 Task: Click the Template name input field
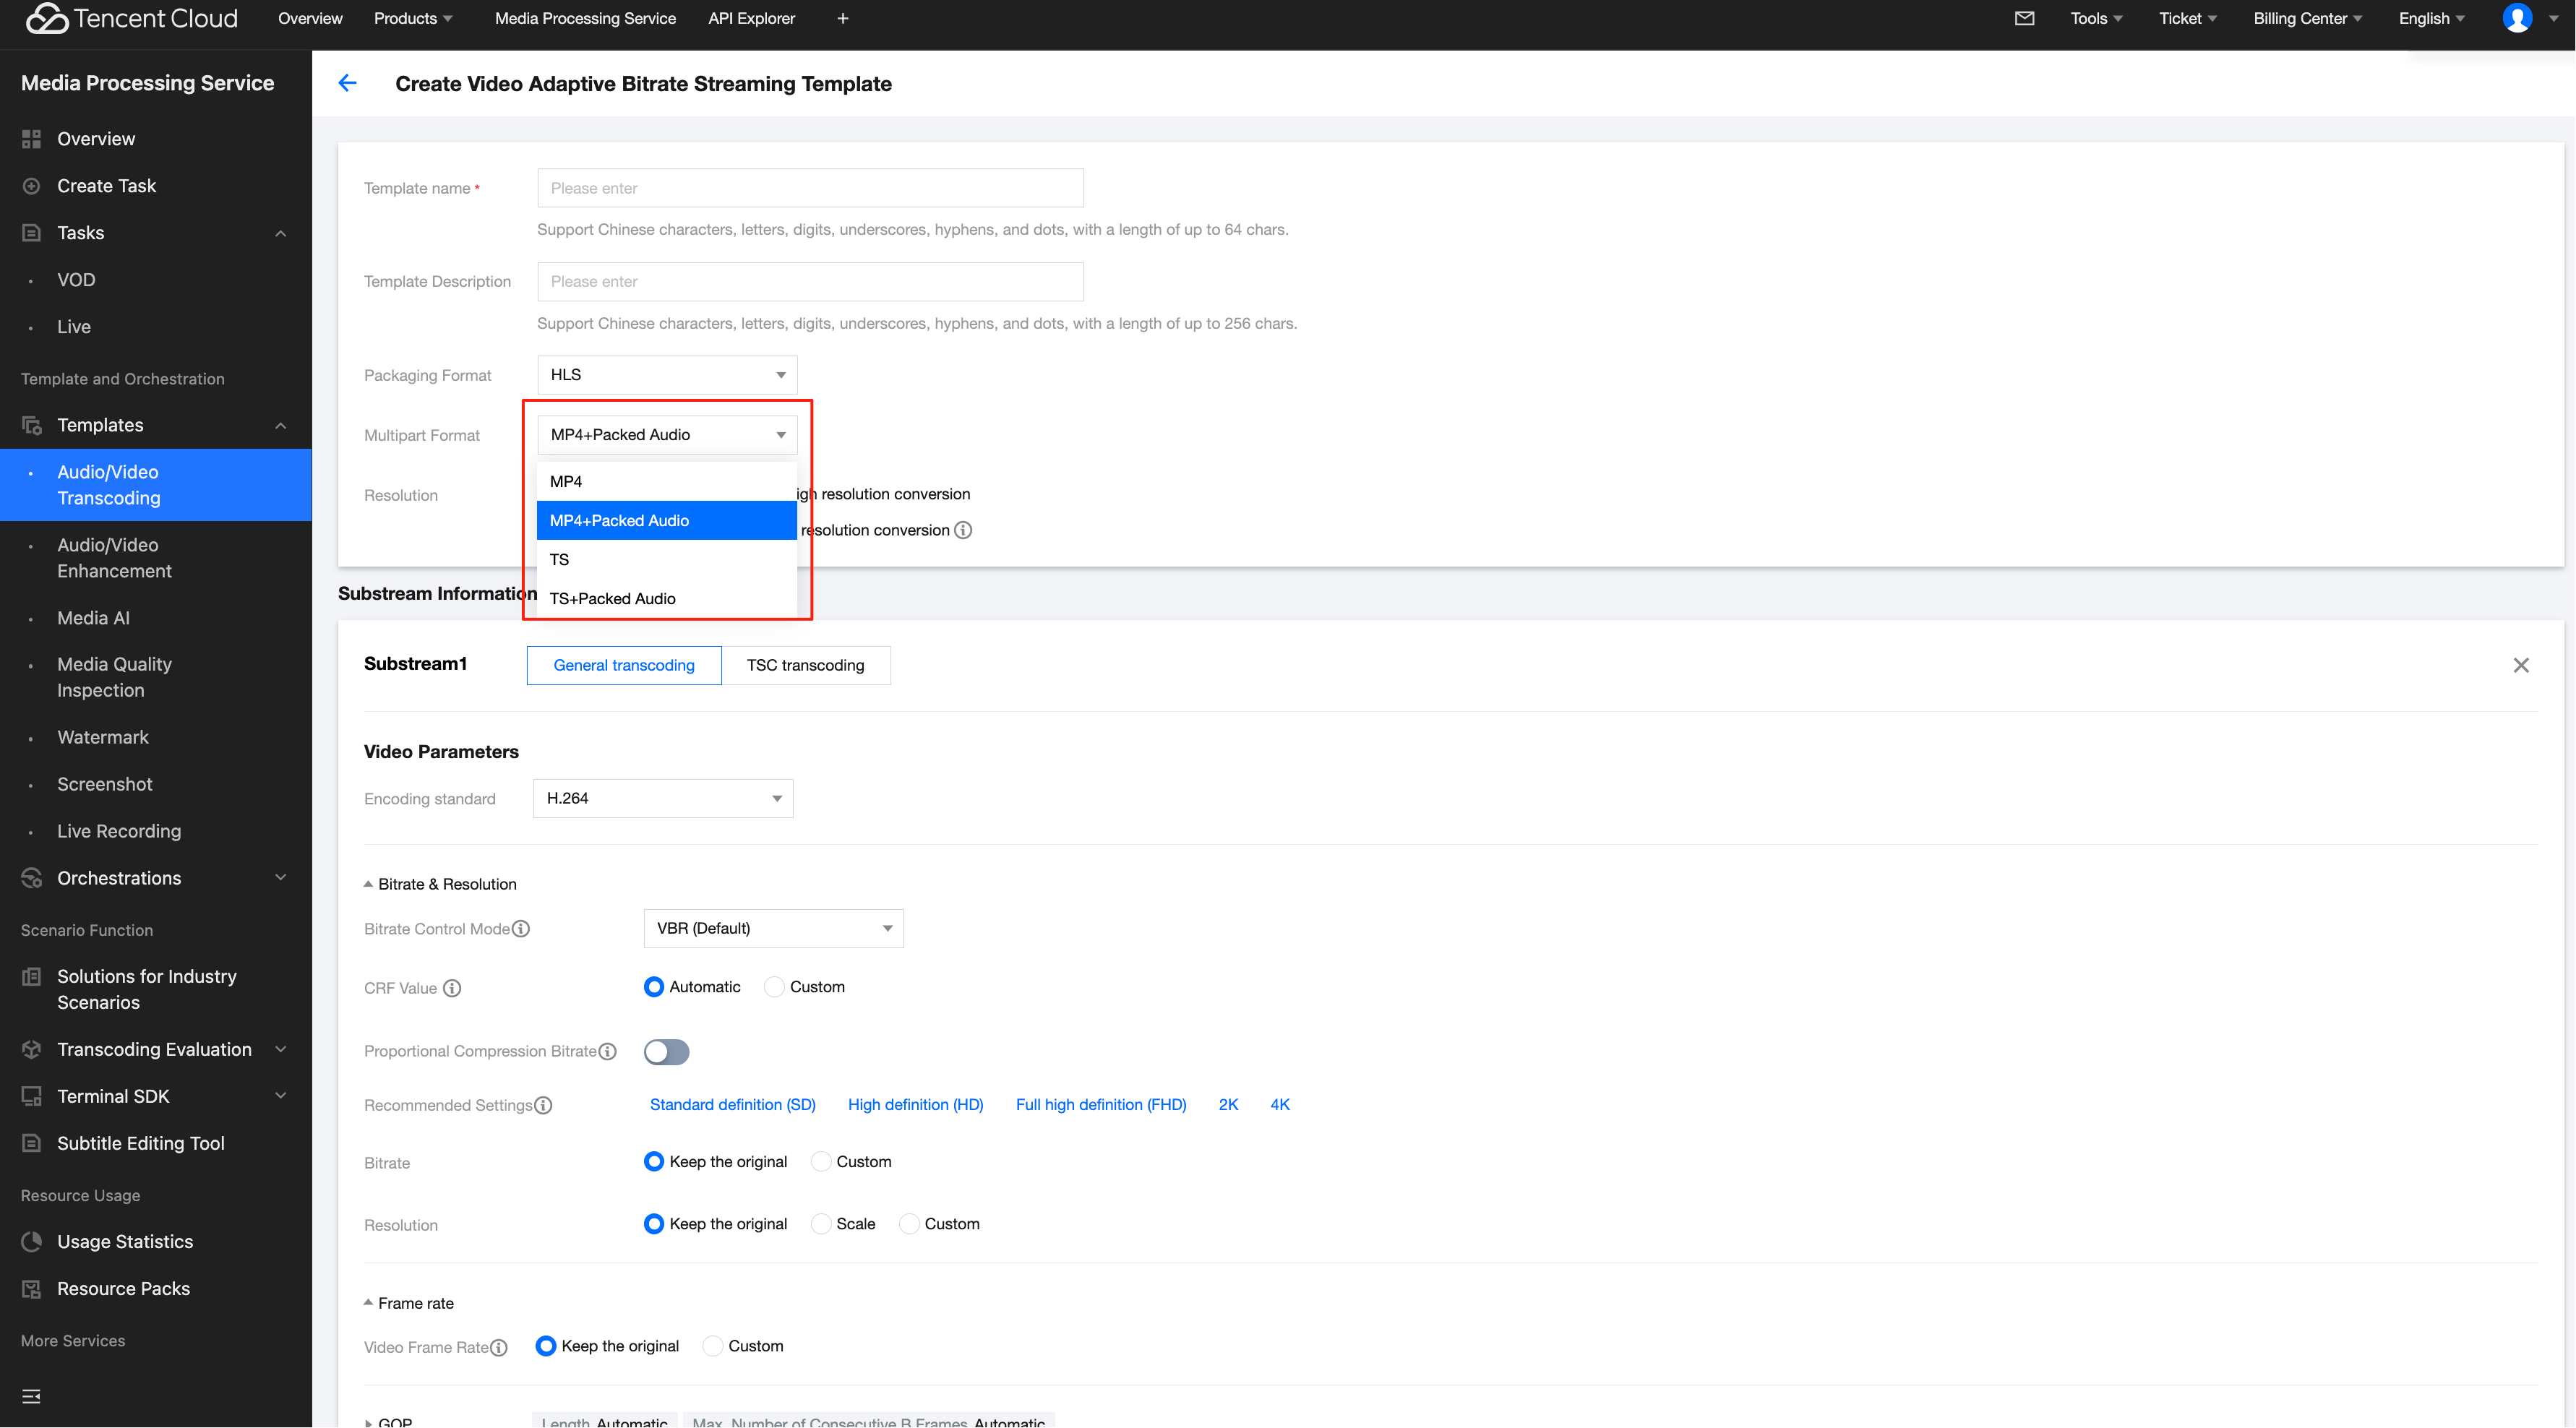coord(810,187)
